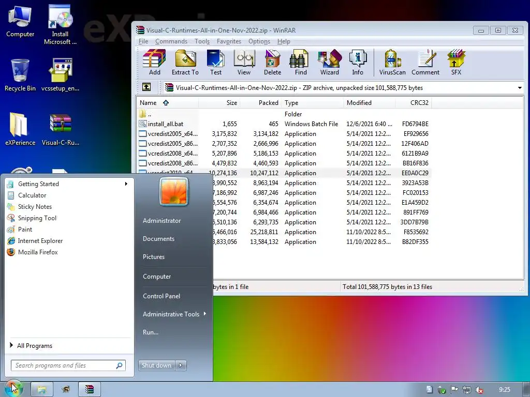This screenshot has width=530, height=397.
Task: Sort by the Packed column header
Action: click(x=261, y=103)
